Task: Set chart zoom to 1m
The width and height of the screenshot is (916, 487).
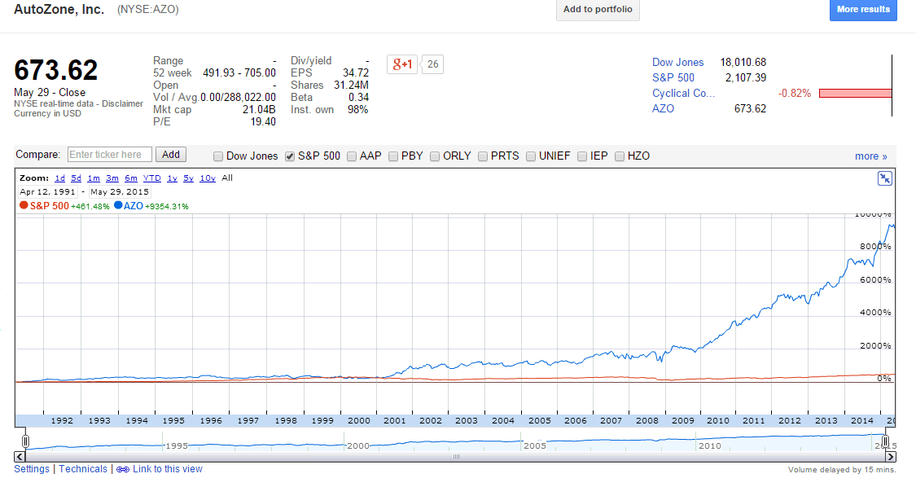Action: pos(94,178)
